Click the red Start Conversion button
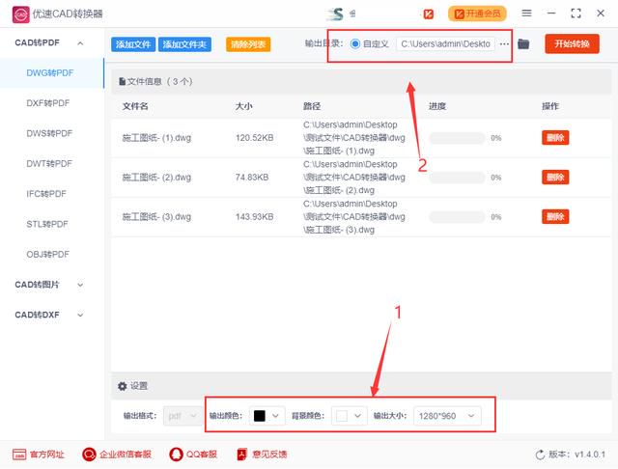The height and width of the screenshot is (469, 618). [573, 43]
